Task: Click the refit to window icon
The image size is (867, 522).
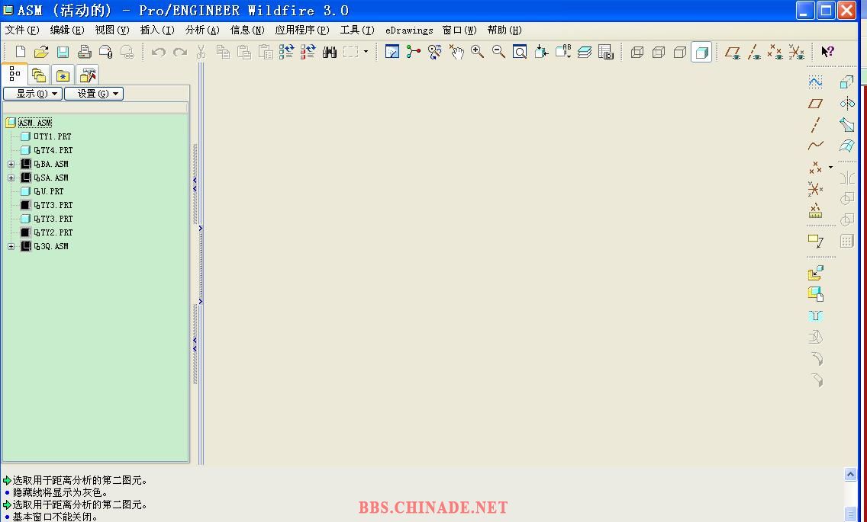Action: pos(520,52)
